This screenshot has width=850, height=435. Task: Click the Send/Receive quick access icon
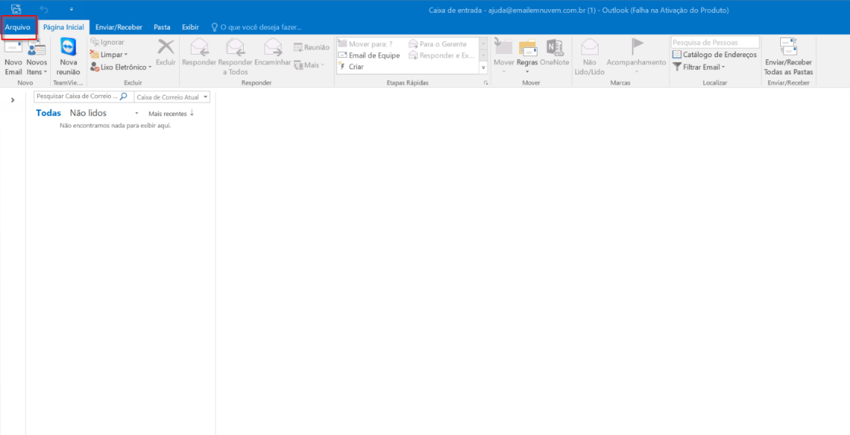click(x=16, y=9)
